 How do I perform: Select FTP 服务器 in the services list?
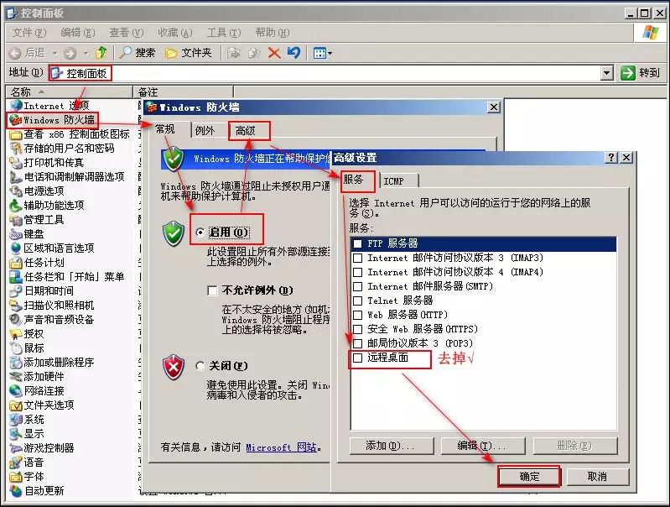tap(392, 243)
